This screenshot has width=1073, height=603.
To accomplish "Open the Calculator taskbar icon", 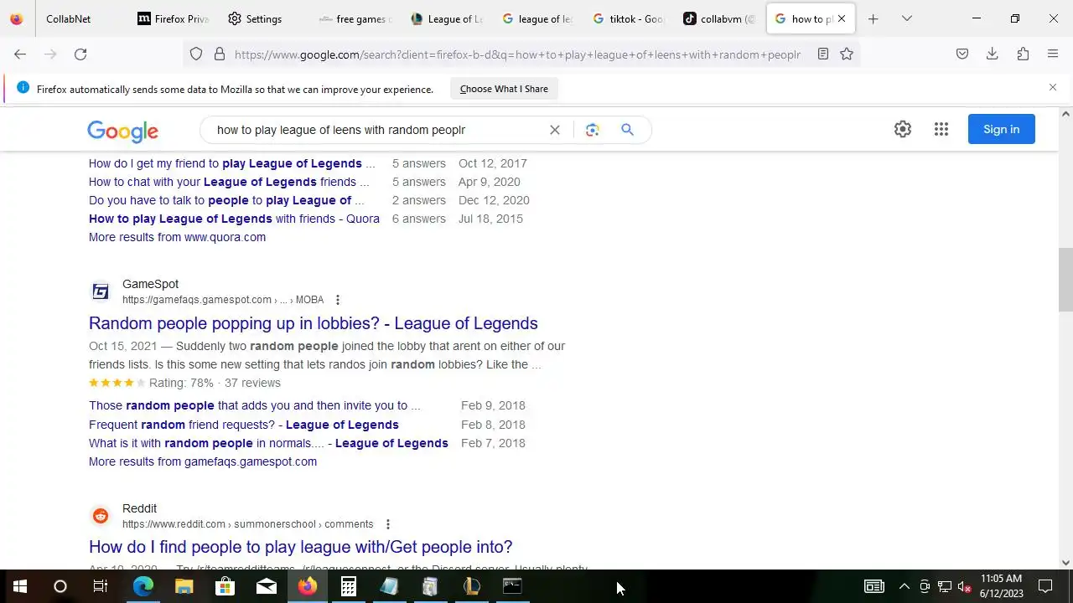I will (x=349, y=586).
